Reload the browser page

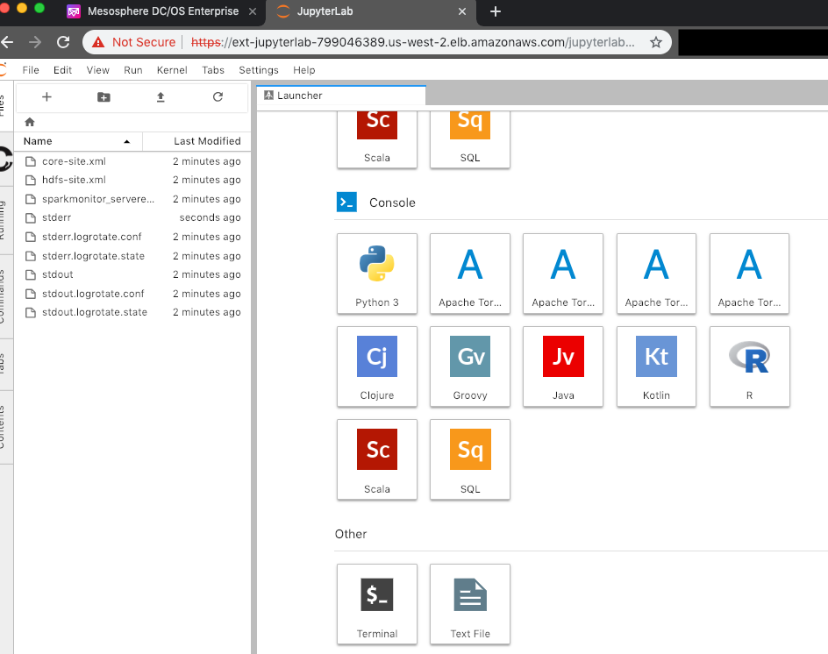pyautogui.click(x=63, y=42)
